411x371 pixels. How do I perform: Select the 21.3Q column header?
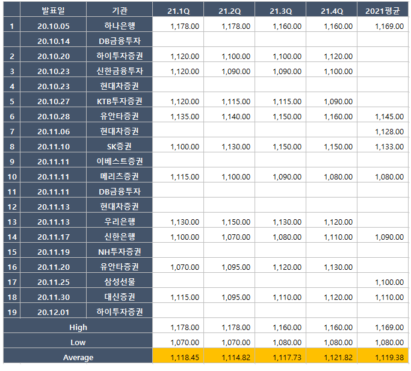pos(280,10)
